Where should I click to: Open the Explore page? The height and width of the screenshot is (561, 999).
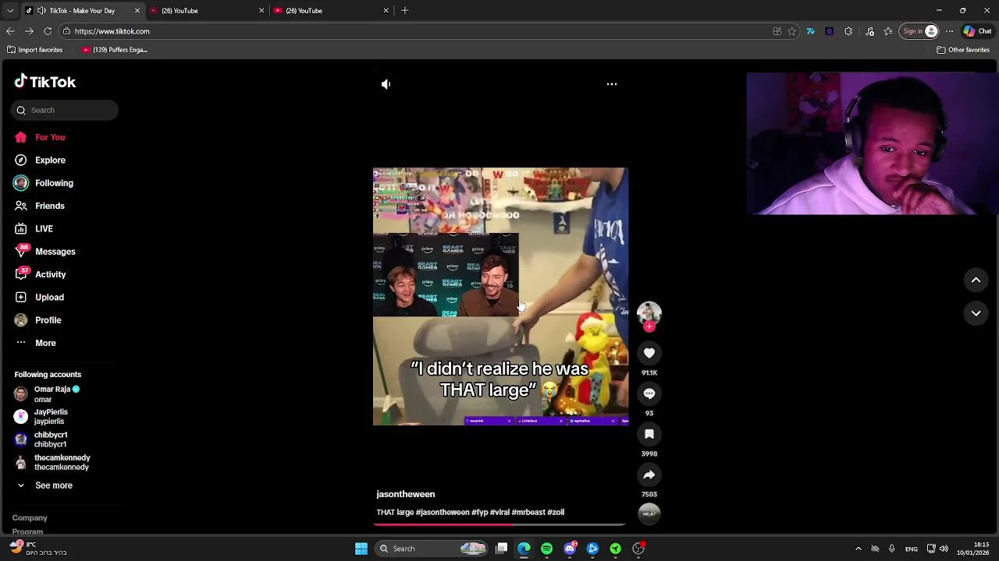coord(39,160)
